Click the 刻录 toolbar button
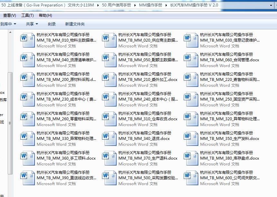Screen dimensions: 277x197 coord(52,24)
